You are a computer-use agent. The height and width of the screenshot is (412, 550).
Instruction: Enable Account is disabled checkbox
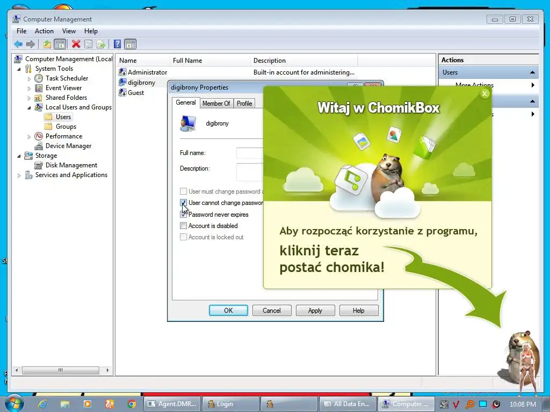coord(183,226)
